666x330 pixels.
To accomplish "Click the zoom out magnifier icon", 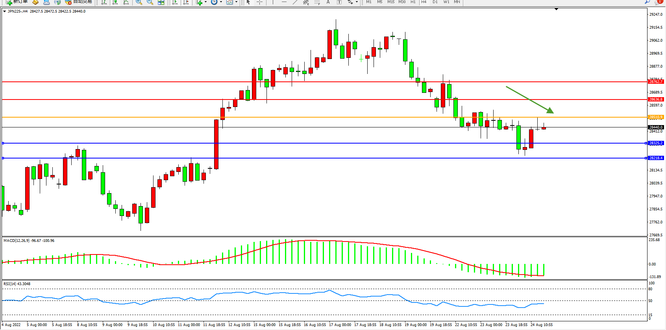I will pos(150,2).
